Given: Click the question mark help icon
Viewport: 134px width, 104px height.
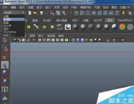Looking at the screenshot, I should coord(117,13).
